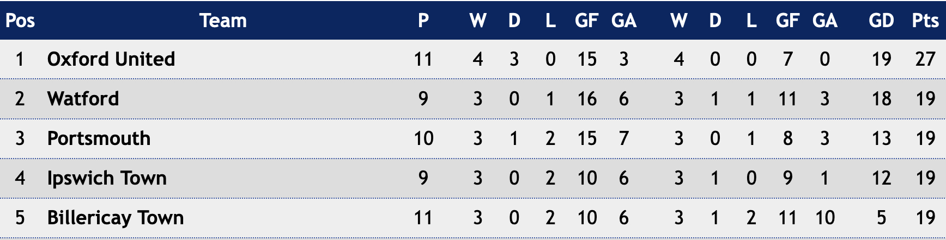Click the Oxford United team name

click(x=111, y=59)
